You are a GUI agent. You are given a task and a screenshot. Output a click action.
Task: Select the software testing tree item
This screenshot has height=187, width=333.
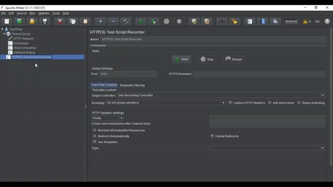(24, 52)
